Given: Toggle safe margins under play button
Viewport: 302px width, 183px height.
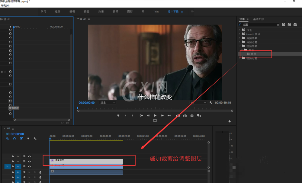Looking at the screenshot, I should [x=155, y=121].
